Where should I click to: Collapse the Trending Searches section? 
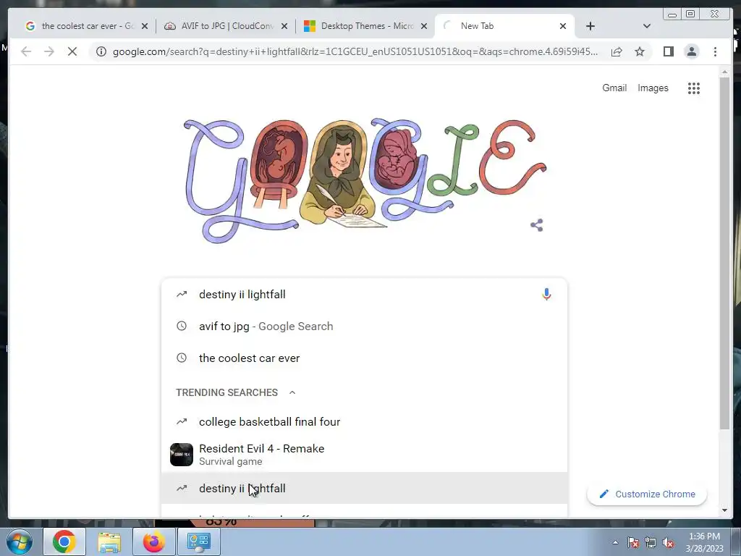(292, 392)
